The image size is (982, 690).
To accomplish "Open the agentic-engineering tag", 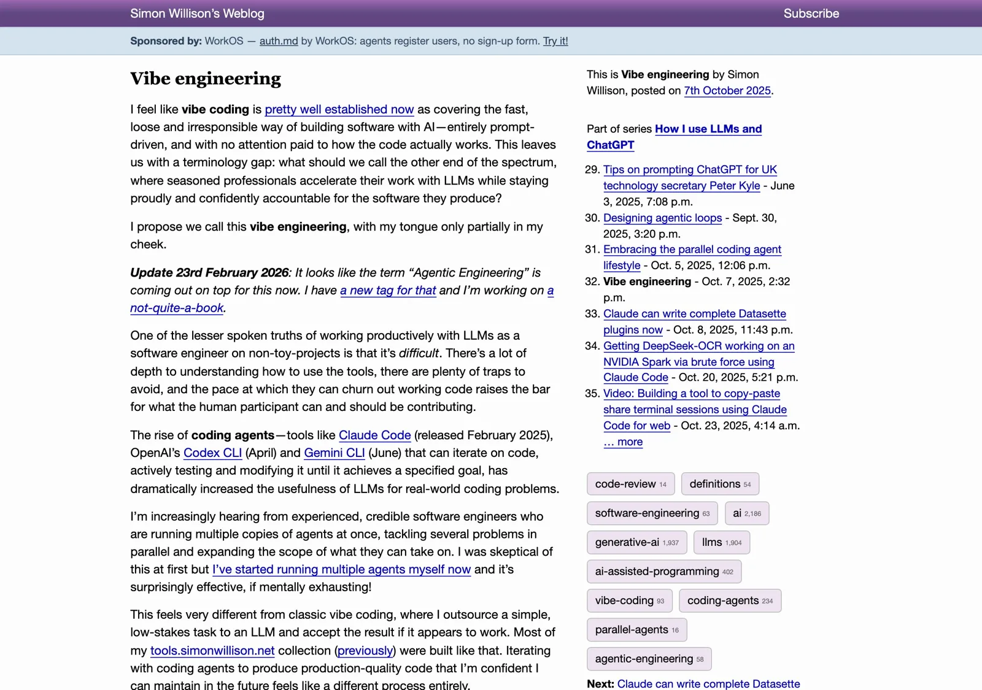I will click(x=649, y=659).
